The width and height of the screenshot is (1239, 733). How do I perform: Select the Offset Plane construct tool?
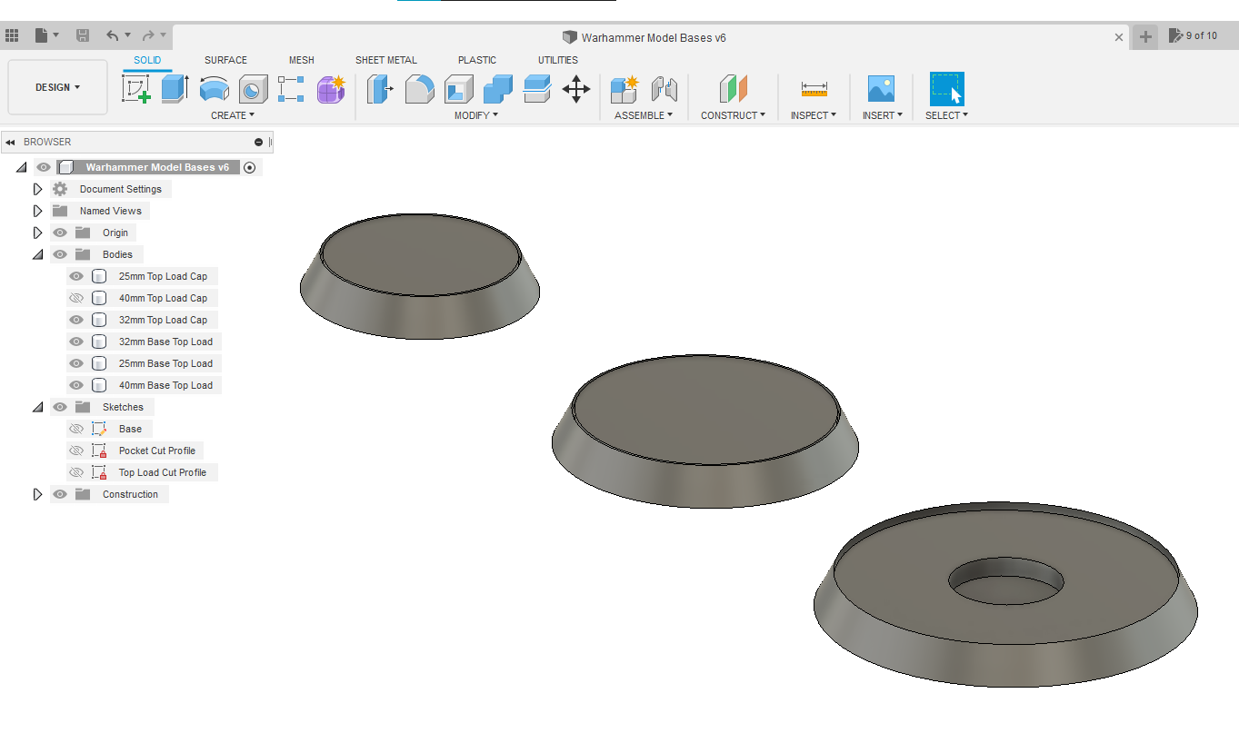point(733,89)
